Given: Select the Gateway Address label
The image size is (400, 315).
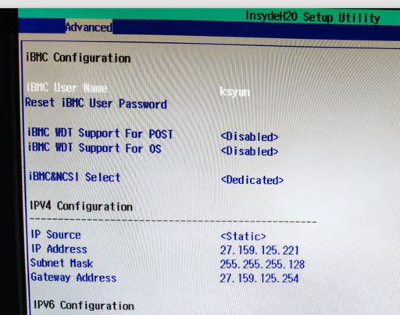Looking at the screenshot, I should tap(73, 278).
